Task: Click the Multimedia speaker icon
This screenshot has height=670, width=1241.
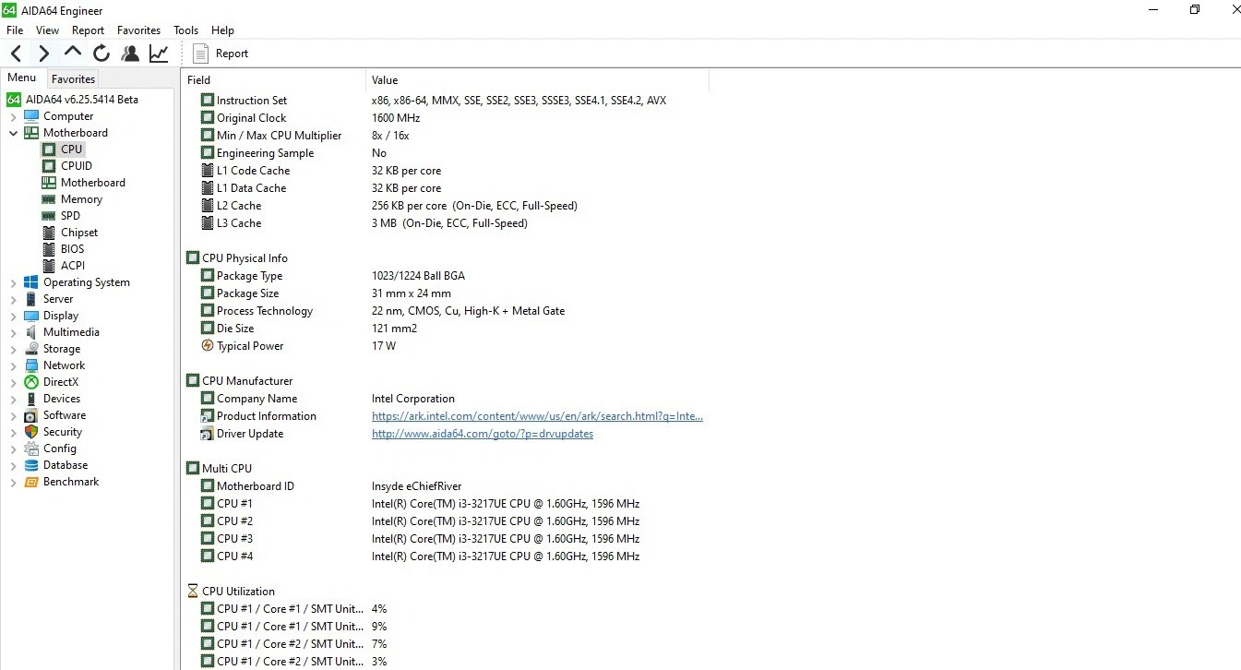Action: [x=31, y=332]
